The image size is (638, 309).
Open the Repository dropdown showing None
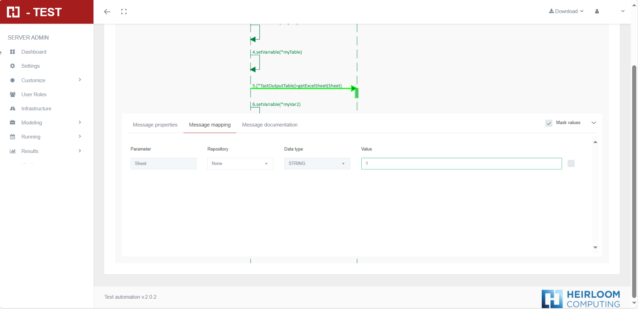(x=240, y=164)
